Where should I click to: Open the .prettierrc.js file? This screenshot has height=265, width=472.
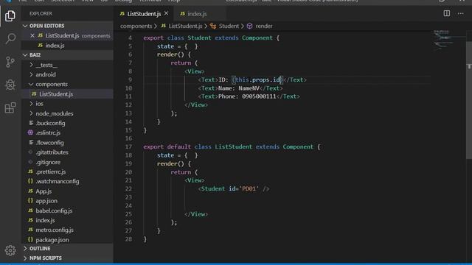(x=67, y=172)
